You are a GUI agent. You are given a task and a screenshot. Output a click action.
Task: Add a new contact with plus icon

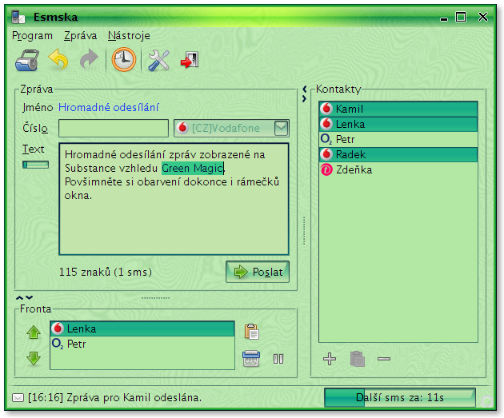point(330,359)
